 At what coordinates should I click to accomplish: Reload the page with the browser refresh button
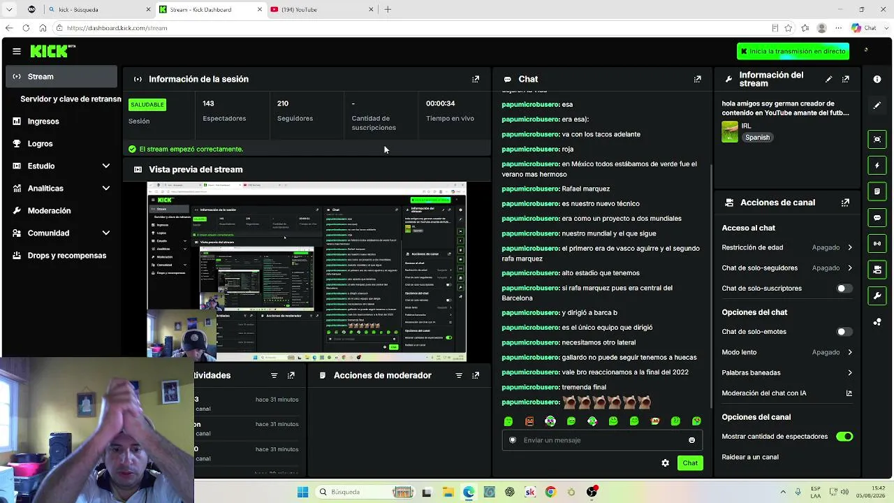point(26,28)
